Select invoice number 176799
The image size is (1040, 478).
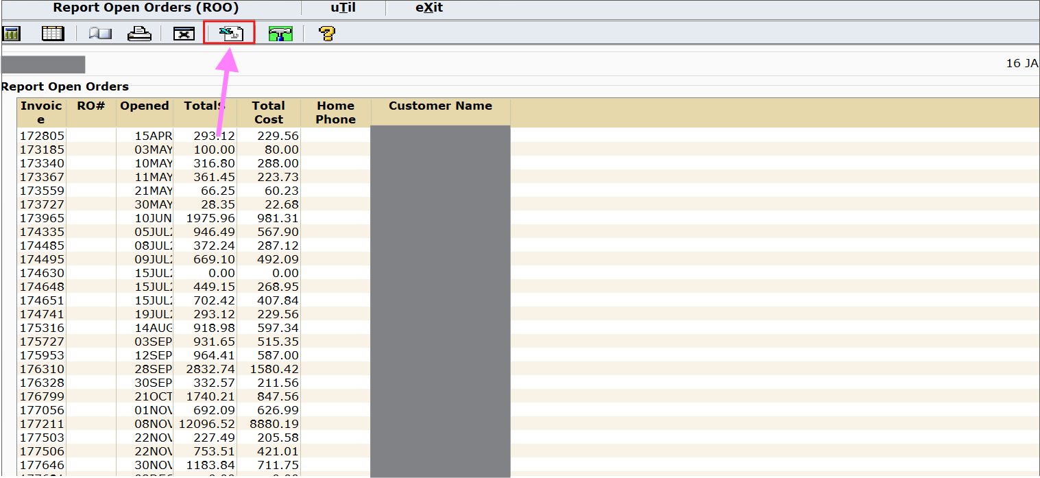coord(42,396)
